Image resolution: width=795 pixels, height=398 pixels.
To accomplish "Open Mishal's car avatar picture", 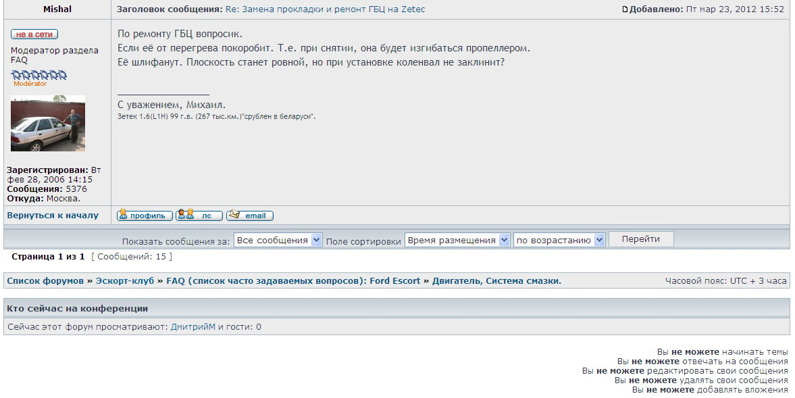I will coord(48,124).
